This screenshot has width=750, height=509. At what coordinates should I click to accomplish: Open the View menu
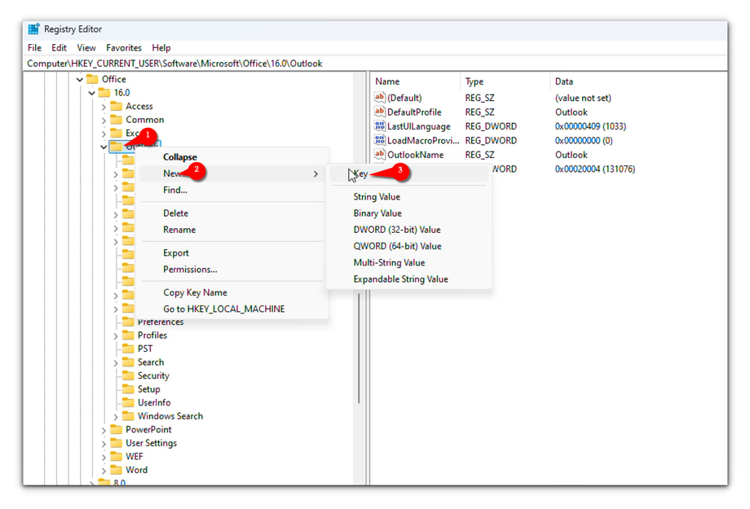(x=86, y=48)
